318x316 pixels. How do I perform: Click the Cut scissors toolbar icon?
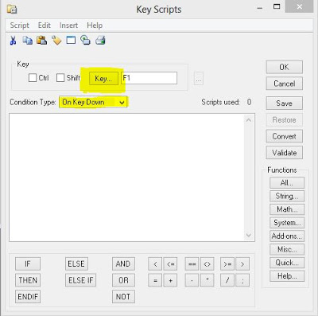(13, 41)
